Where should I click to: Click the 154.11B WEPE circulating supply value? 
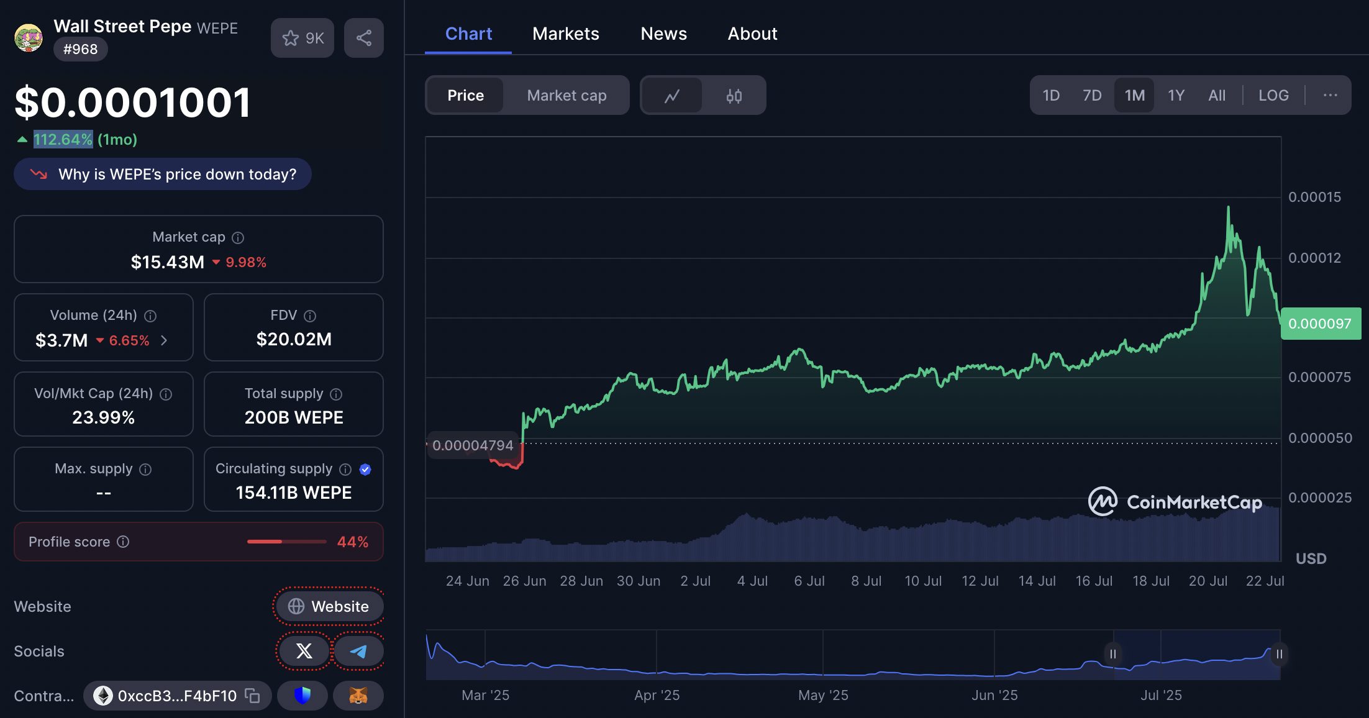294,493
